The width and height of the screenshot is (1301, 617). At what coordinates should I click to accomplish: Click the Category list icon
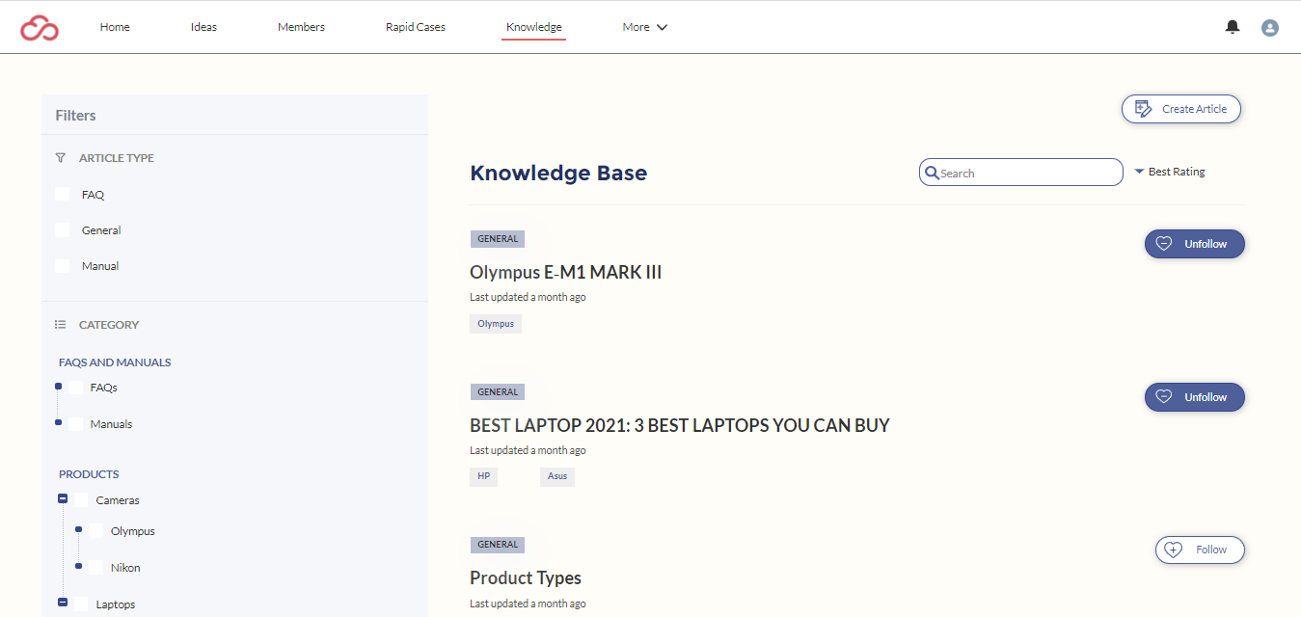click(x=61, y=325)
